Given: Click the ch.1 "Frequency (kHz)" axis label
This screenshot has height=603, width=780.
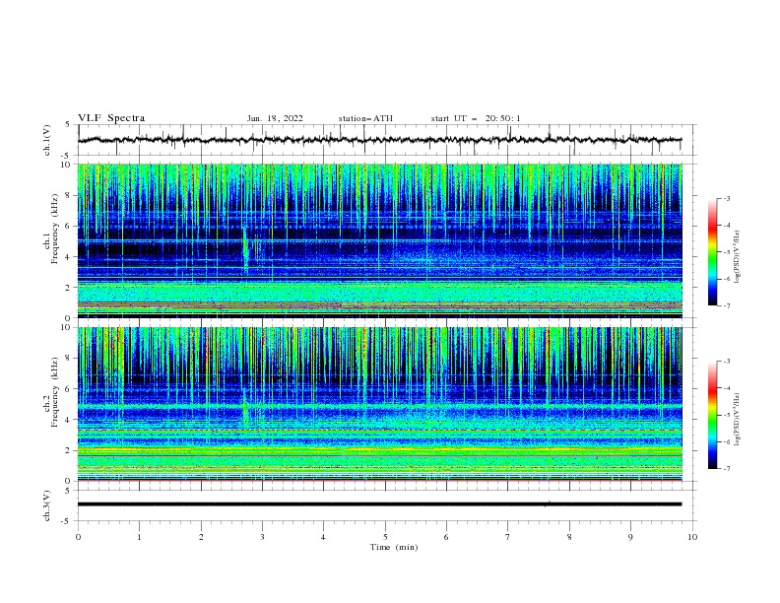Looking at the screenshot, I should [55, 227].
